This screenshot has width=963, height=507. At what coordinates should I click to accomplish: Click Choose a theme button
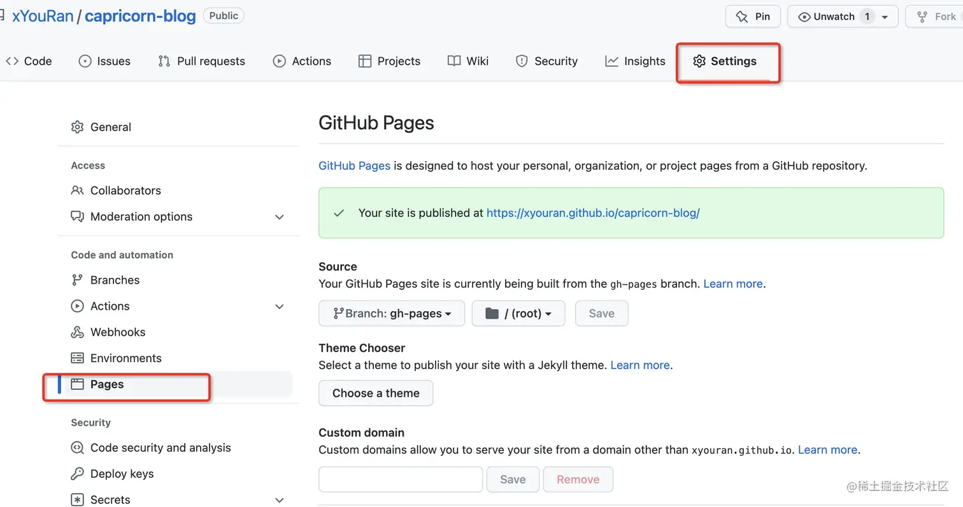[376, 393]
